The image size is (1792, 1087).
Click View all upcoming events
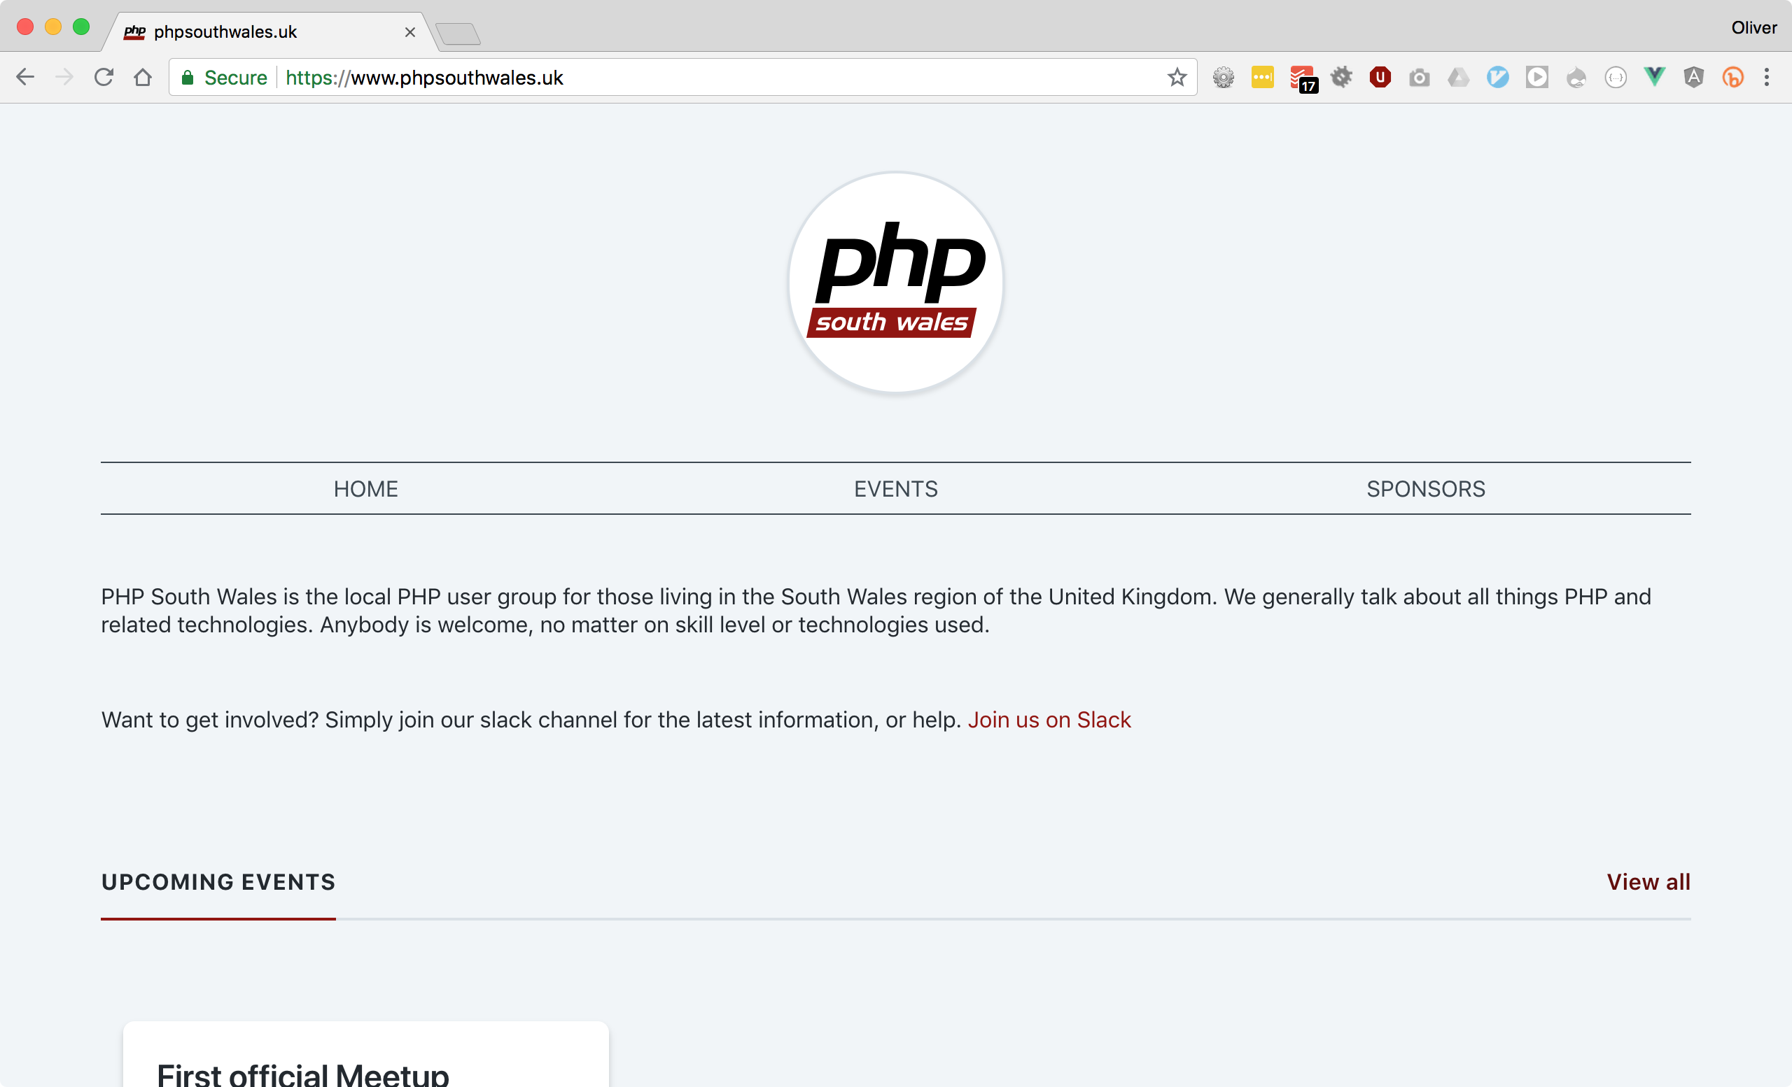click(1648, 881)
